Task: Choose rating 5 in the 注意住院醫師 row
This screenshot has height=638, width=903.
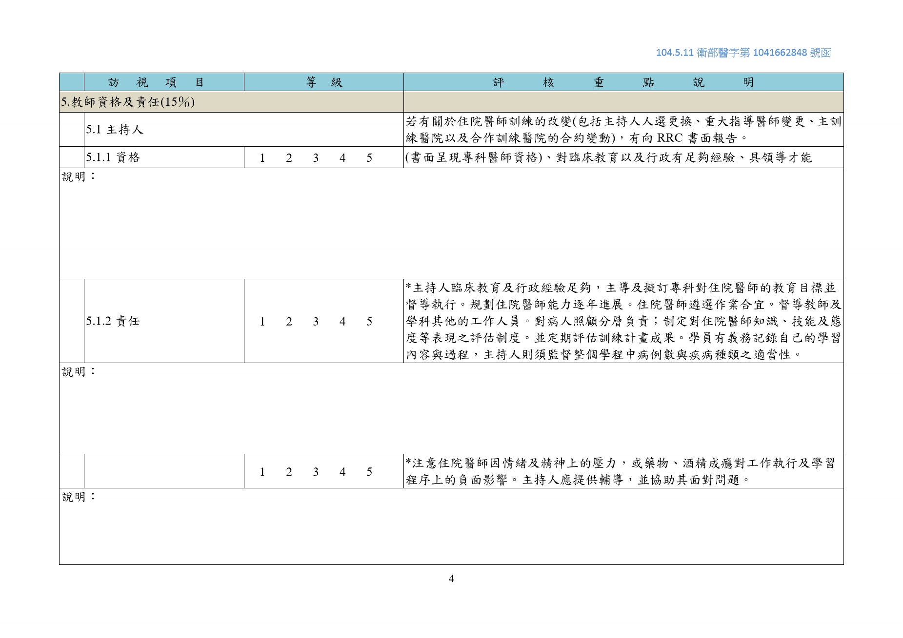Action: pos(369,472)
